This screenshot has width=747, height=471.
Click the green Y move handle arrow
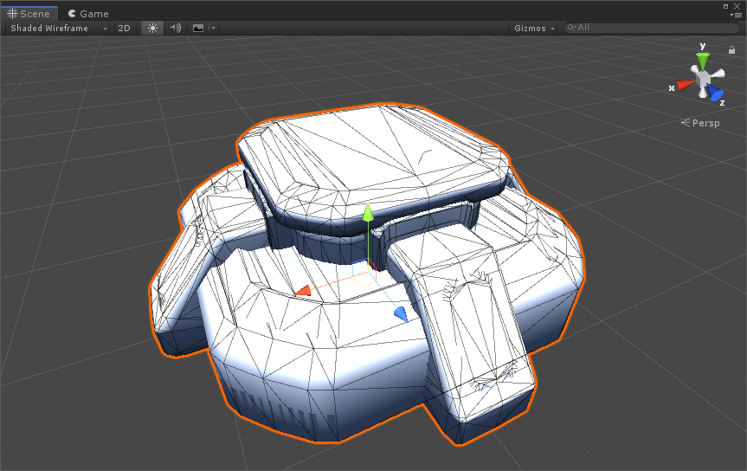click(368, 213)
